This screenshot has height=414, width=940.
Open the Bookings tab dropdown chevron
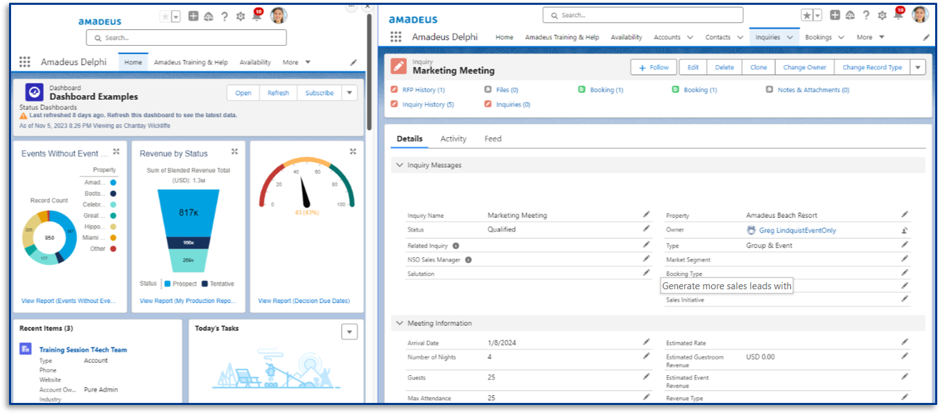pos(841,37)
